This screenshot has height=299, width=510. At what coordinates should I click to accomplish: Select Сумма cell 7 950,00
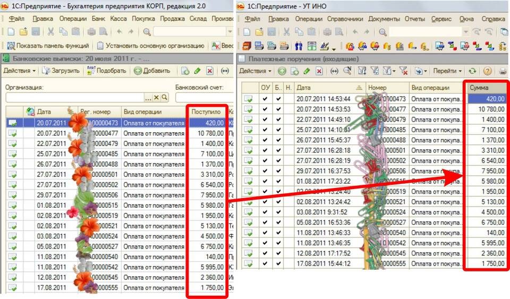click(486, 171)
